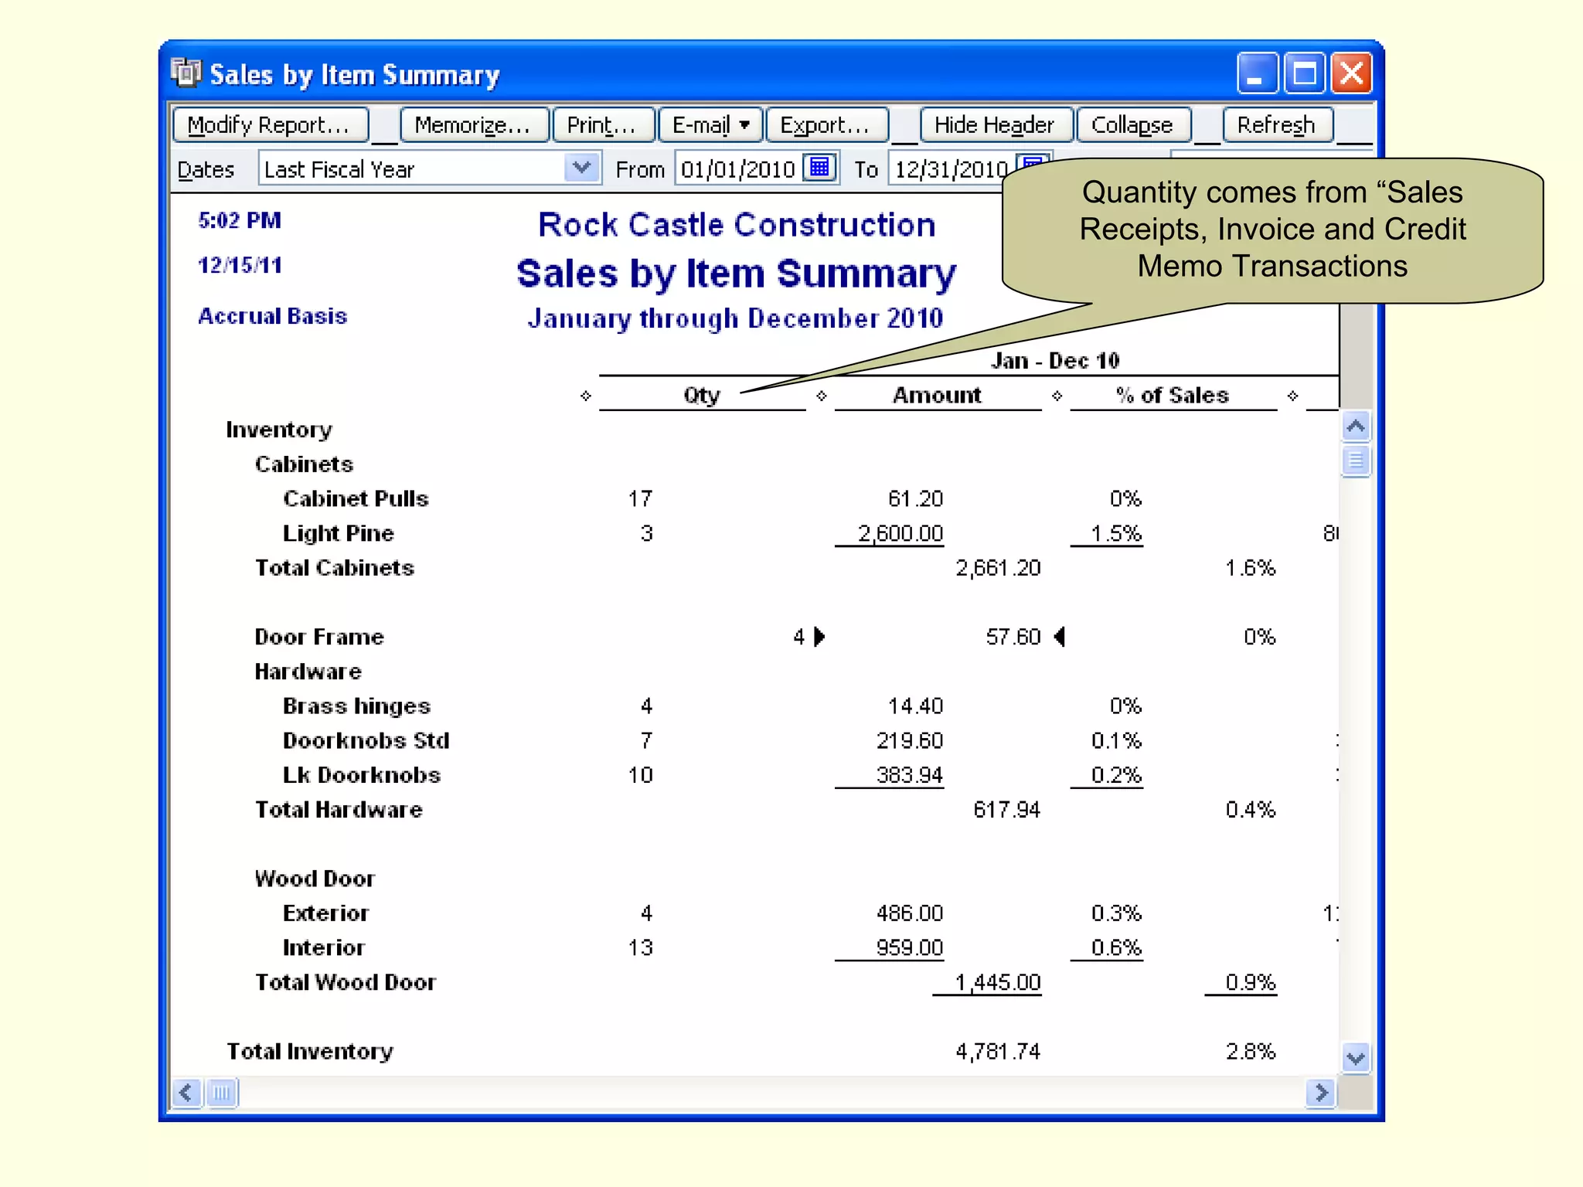Minimize the Sales by Item Summary window
Screen dimensions: 1583x1187
pyautogui.click(x=1257, y=73)
